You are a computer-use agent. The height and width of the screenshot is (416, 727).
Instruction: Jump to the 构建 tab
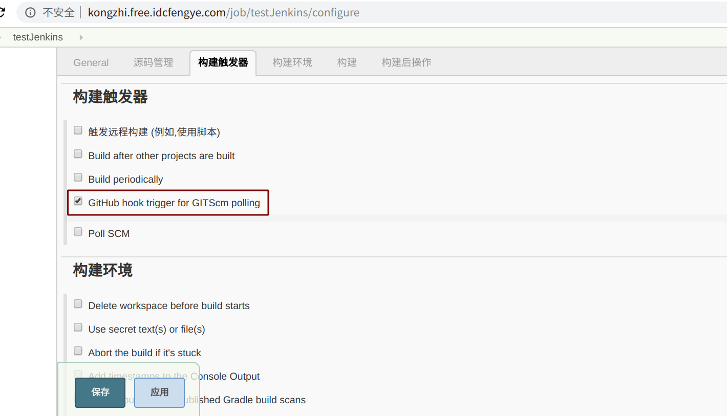tap(347, 62)
